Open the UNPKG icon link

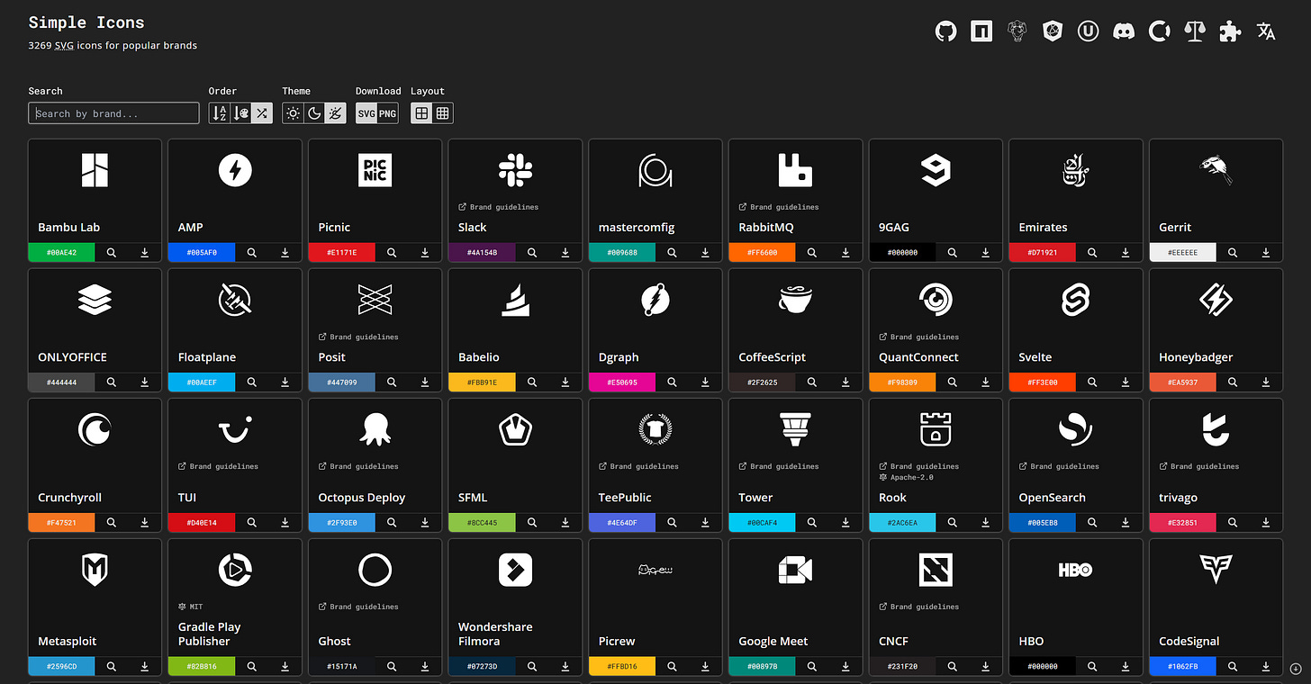click(x=1089, y=31)
